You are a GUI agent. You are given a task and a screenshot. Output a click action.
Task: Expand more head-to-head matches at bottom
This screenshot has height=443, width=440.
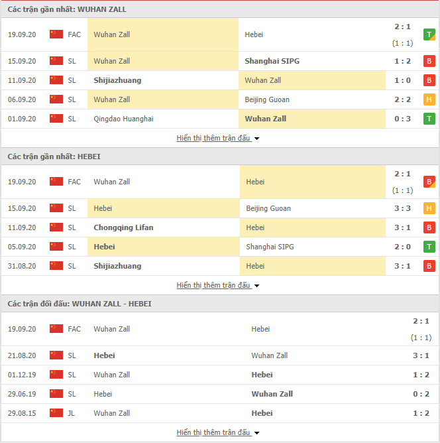point(218,432)
